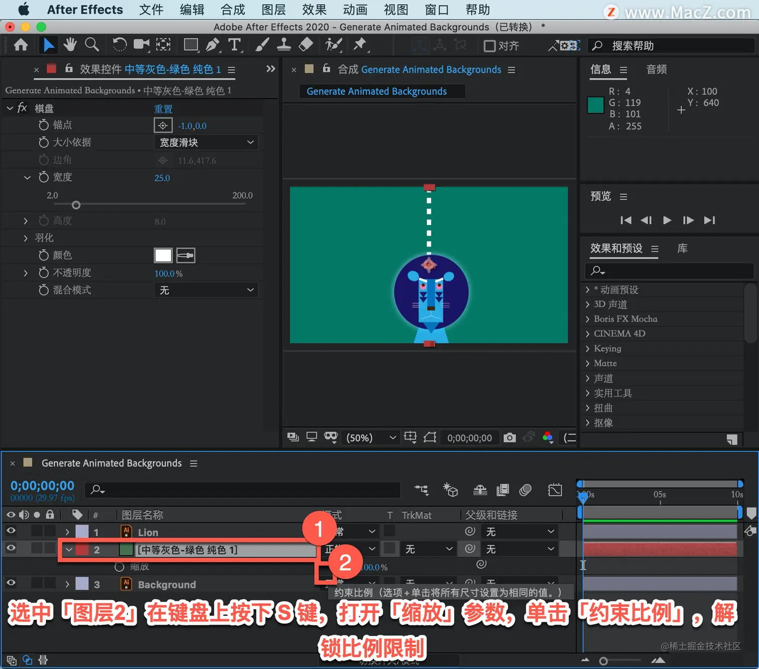Click the motion blur timeline icon
759x669 pixels.
coord(525,490)
